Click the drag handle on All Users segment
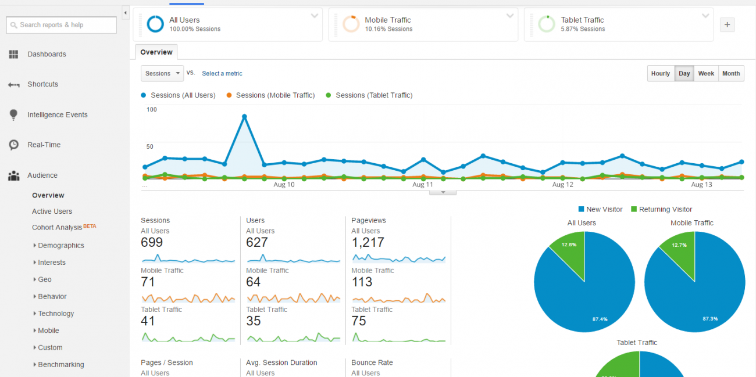This screenshot has width=756, height=377. [140, 25]
